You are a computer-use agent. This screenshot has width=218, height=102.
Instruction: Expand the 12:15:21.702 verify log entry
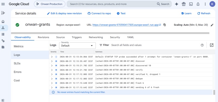(x=52, y=70)
